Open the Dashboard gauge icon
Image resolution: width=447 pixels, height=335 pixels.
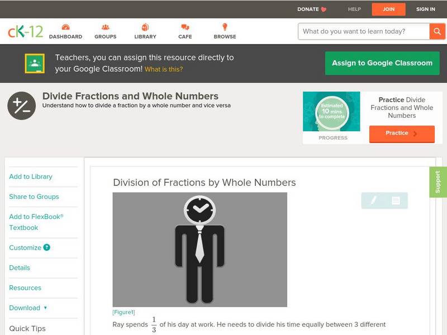[66, 27]
